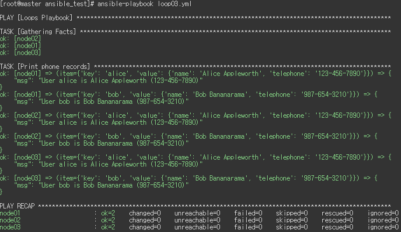Image resolution: width=401 pixels, height=232 pixels.
Task: Click 'changed=0' in the node03 recap row
Action: click(x=145, y=227)
